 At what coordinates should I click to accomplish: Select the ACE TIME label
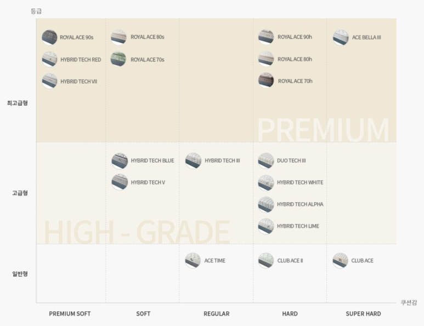click(214, 261)
